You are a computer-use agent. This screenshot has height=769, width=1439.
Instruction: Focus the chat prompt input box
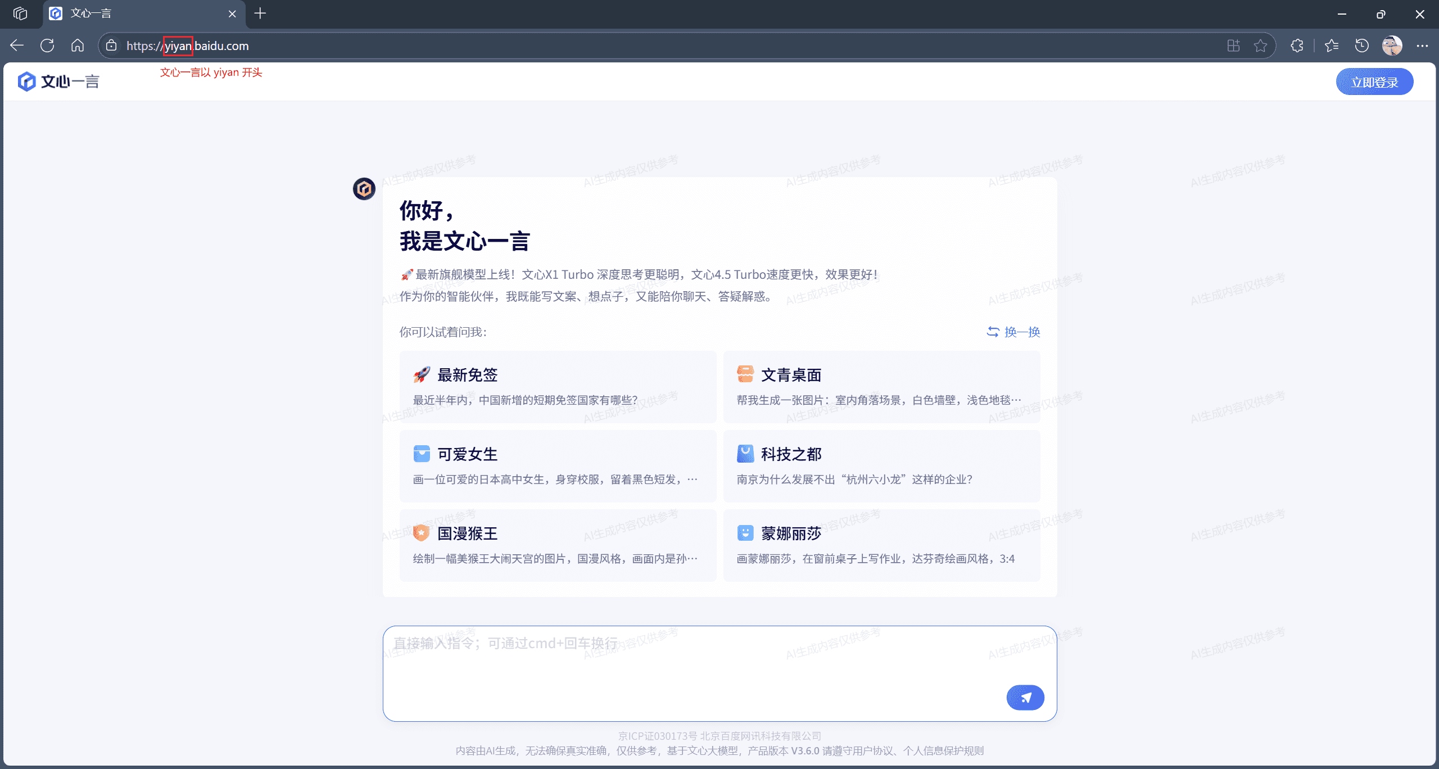tap(719, 673)
